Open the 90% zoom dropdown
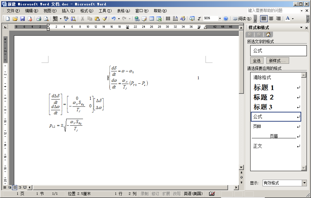Screen dimensions: 311x198 click(x=220, y=19)
